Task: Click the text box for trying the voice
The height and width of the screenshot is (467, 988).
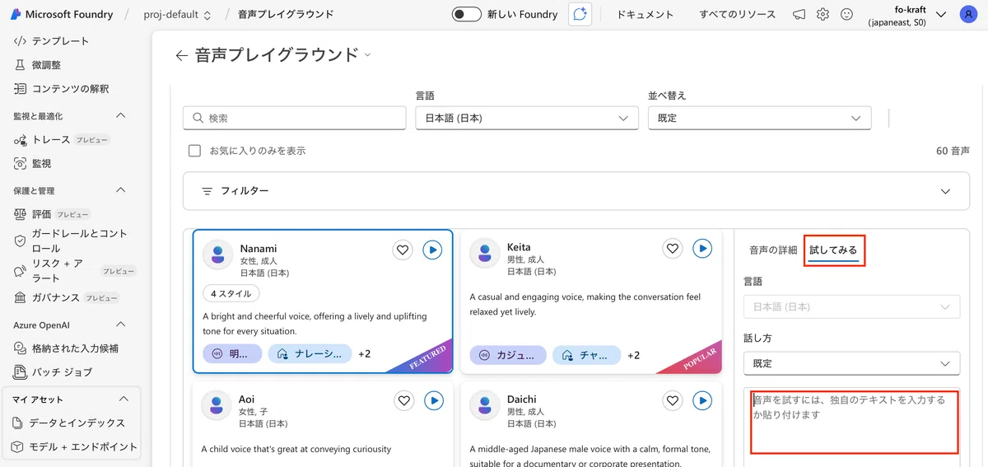Action: (x=851, y=422)
